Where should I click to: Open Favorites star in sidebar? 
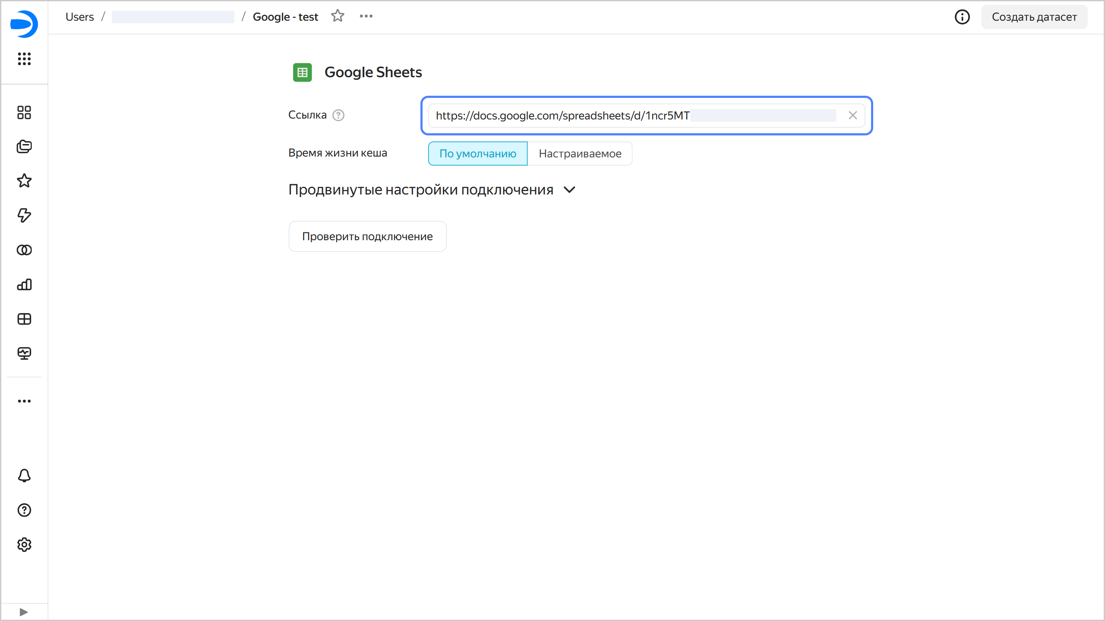click(24, 181)
